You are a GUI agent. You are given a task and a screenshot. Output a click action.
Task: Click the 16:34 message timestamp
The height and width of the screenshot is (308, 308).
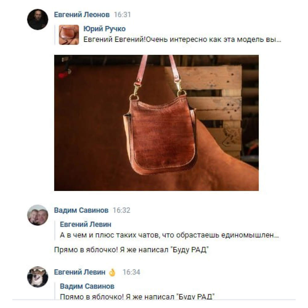tap(132, 272)
